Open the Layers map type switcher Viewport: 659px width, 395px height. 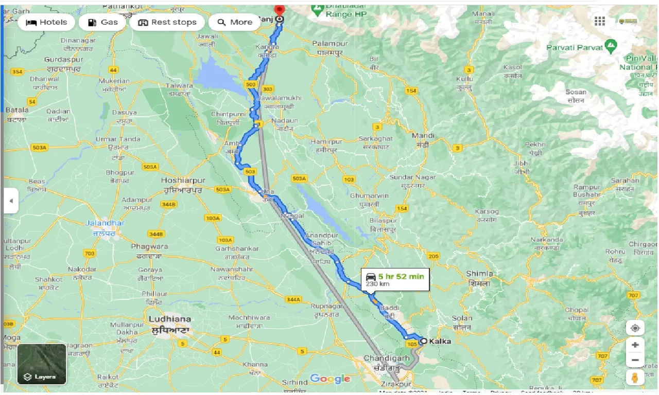click(42, 364)
